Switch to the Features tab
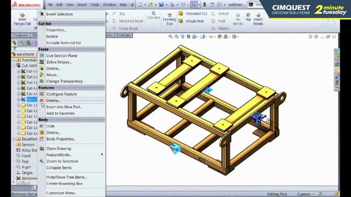This screenshot has height=197, width=351. (x=20, y=35)
